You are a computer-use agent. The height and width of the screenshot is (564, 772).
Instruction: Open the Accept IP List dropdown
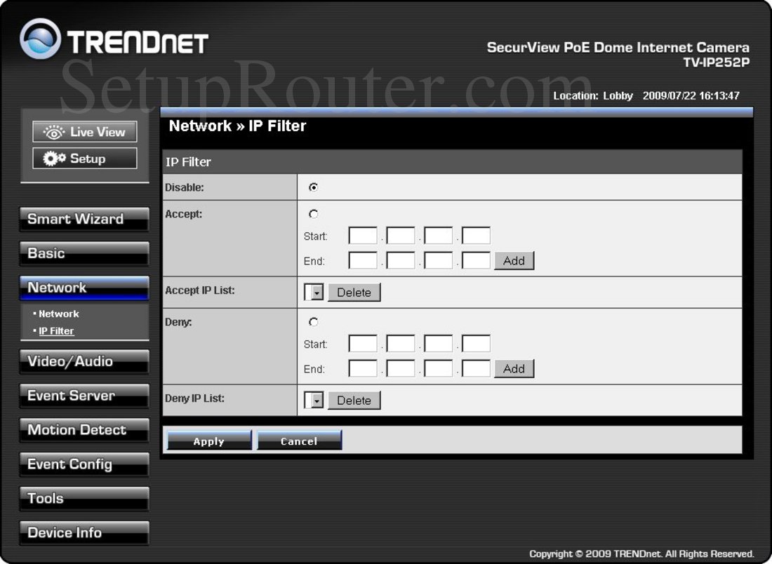pyautogui.click(x=313, y=292)
